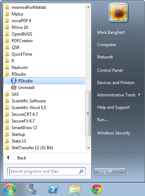Expand the Scientific Software folder

point(29,101)
